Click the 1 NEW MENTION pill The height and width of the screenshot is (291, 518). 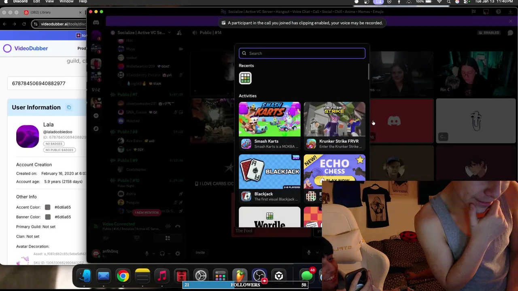(x=147, y=213)
